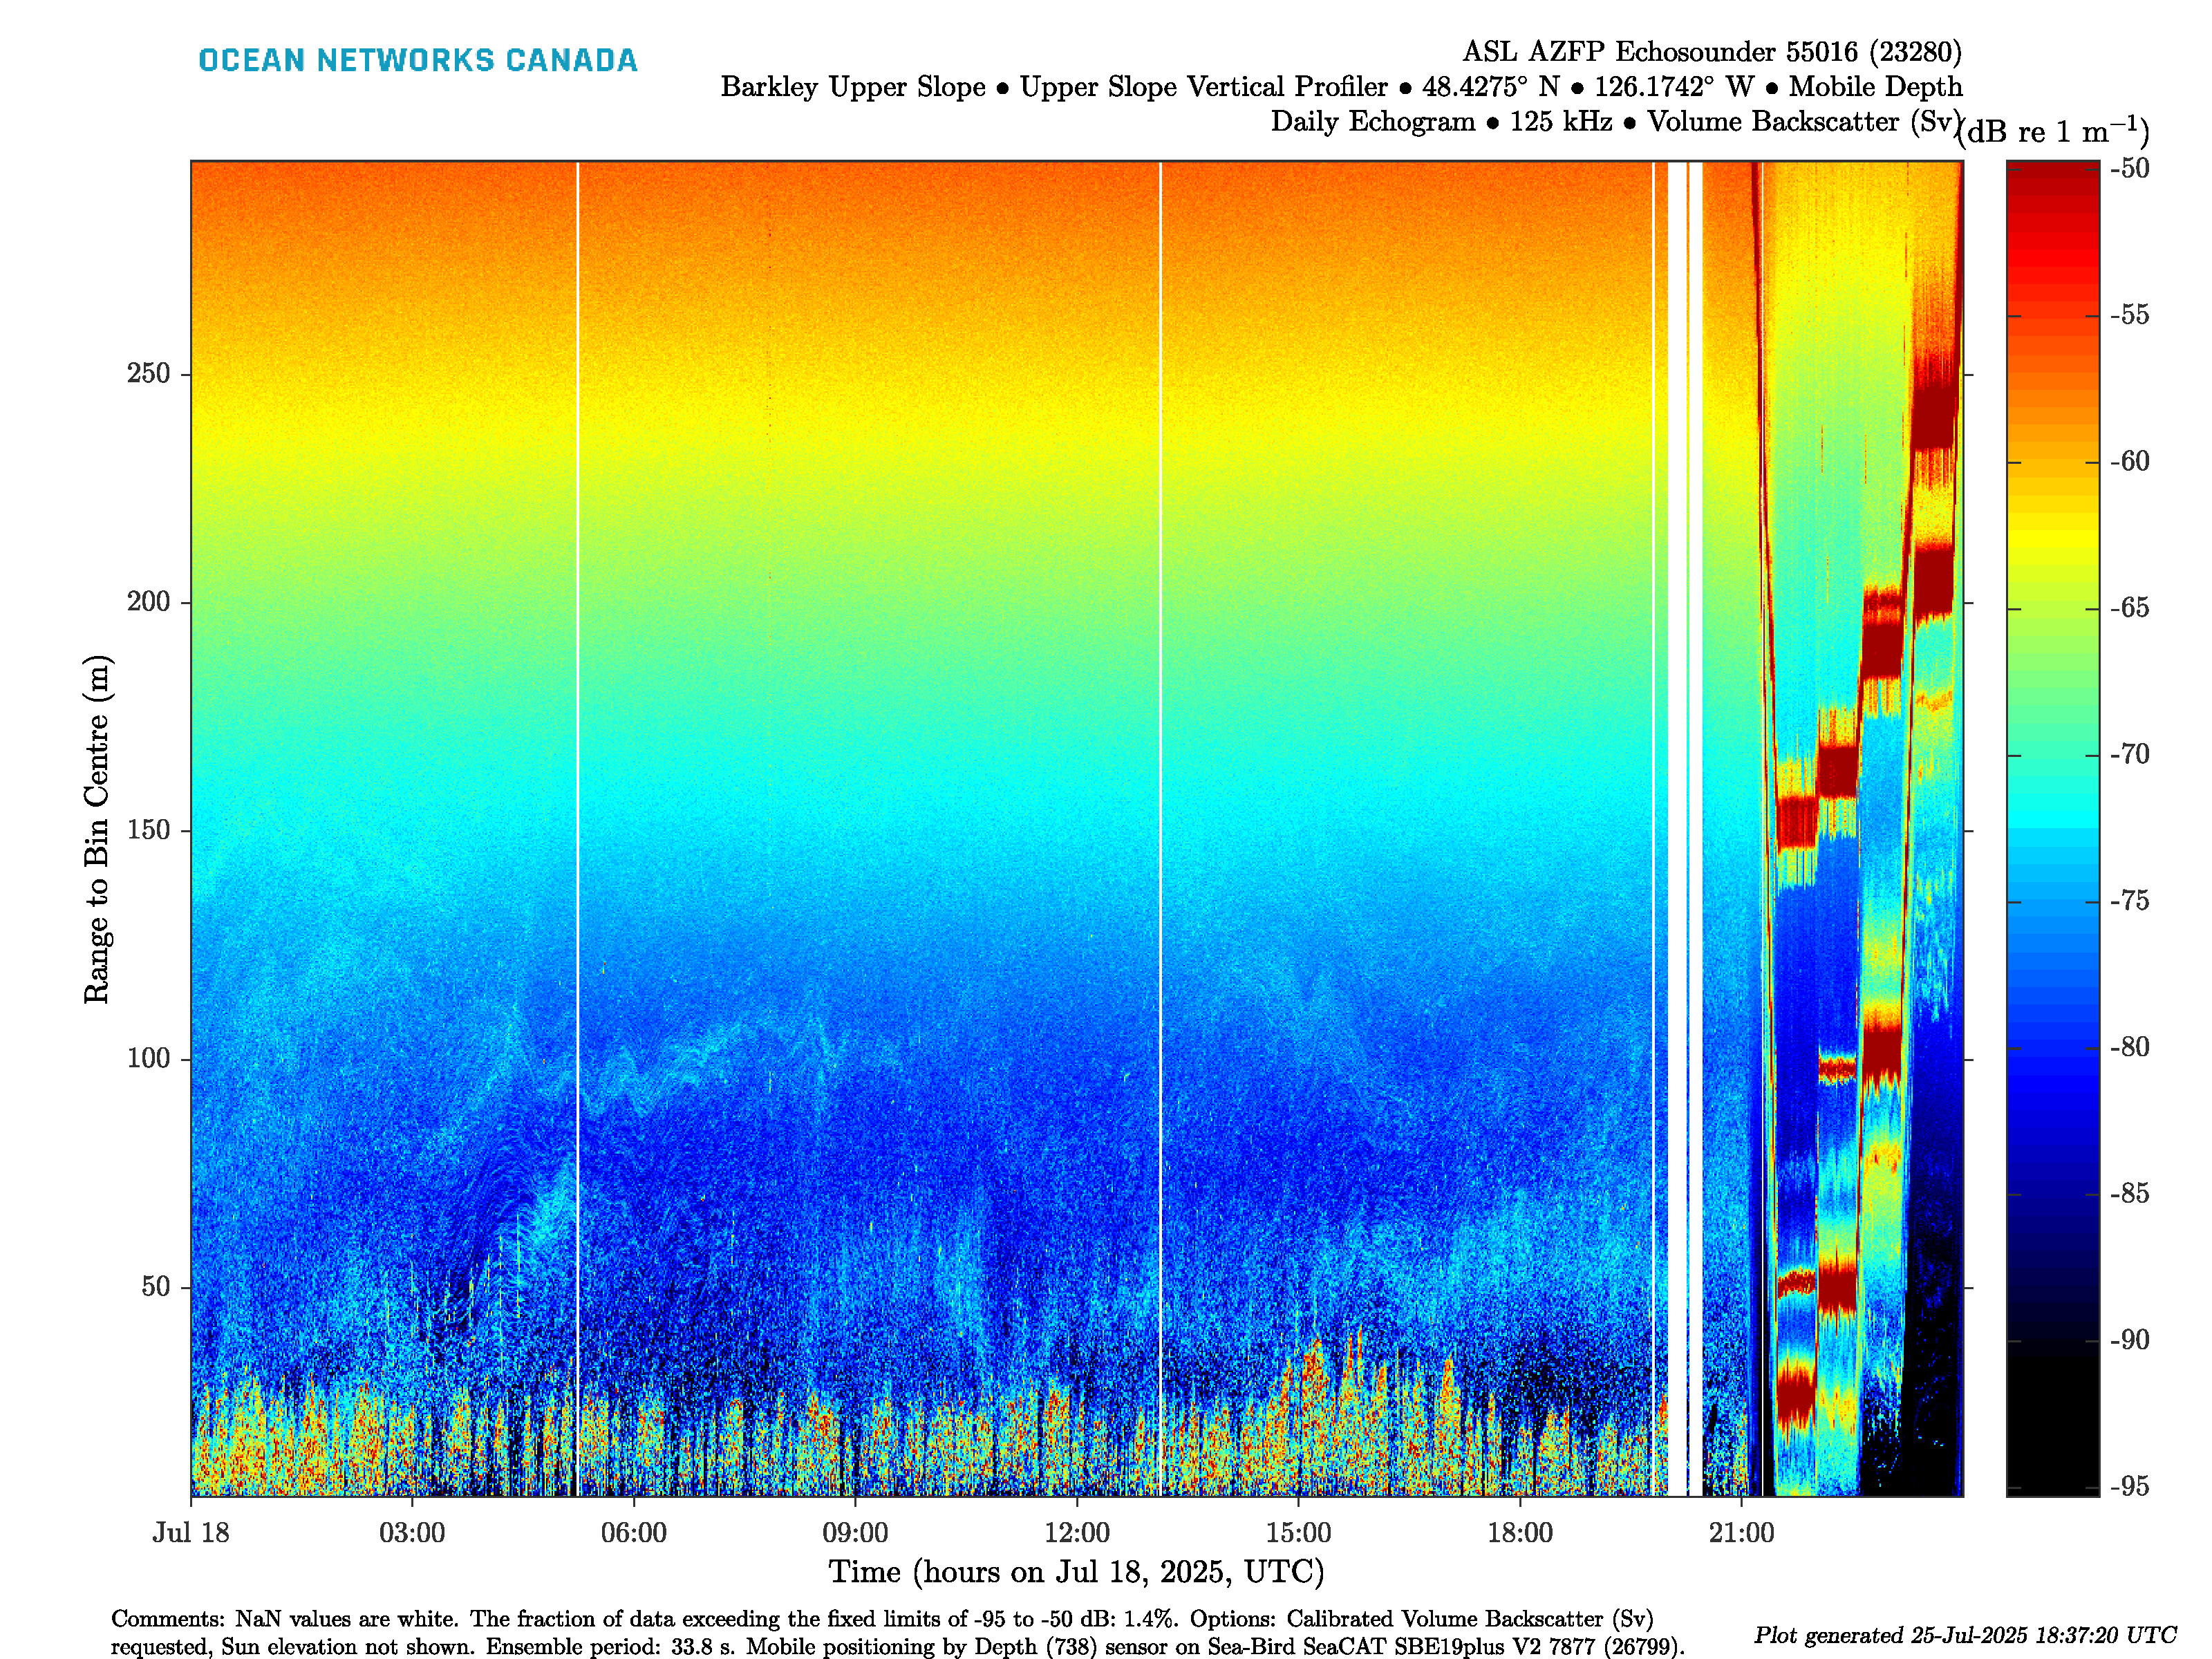
Task: Click the dark red band near 150 m range
Action: [1797, 822]
